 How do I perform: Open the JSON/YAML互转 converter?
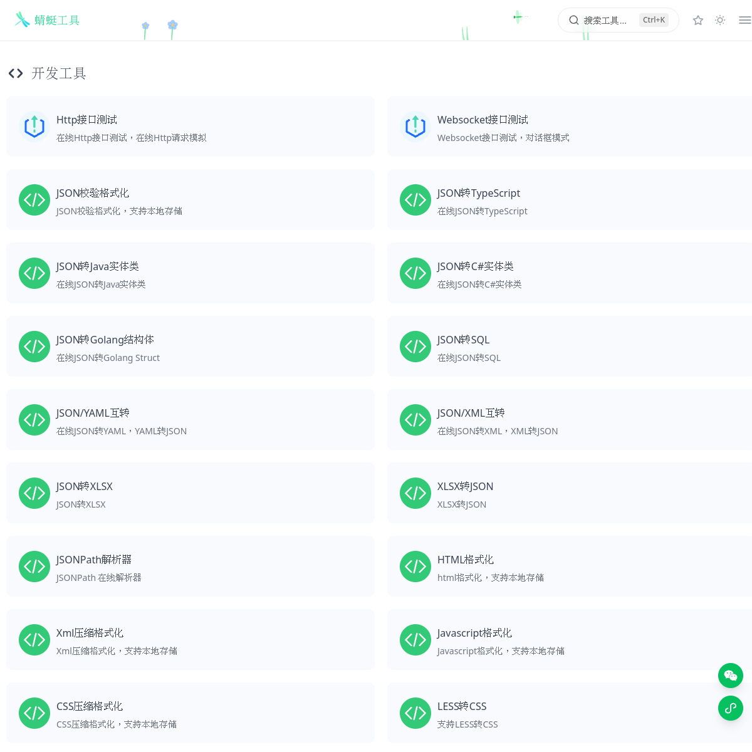tap(191, 420)
